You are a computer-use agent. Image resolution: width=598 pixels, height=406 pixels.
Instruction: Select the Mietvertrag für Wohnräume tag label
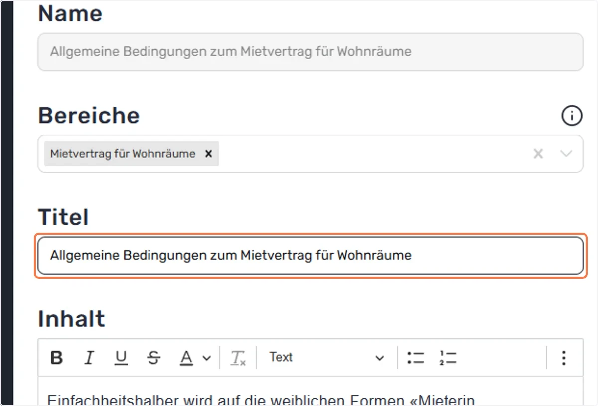[x=123, y=154]
